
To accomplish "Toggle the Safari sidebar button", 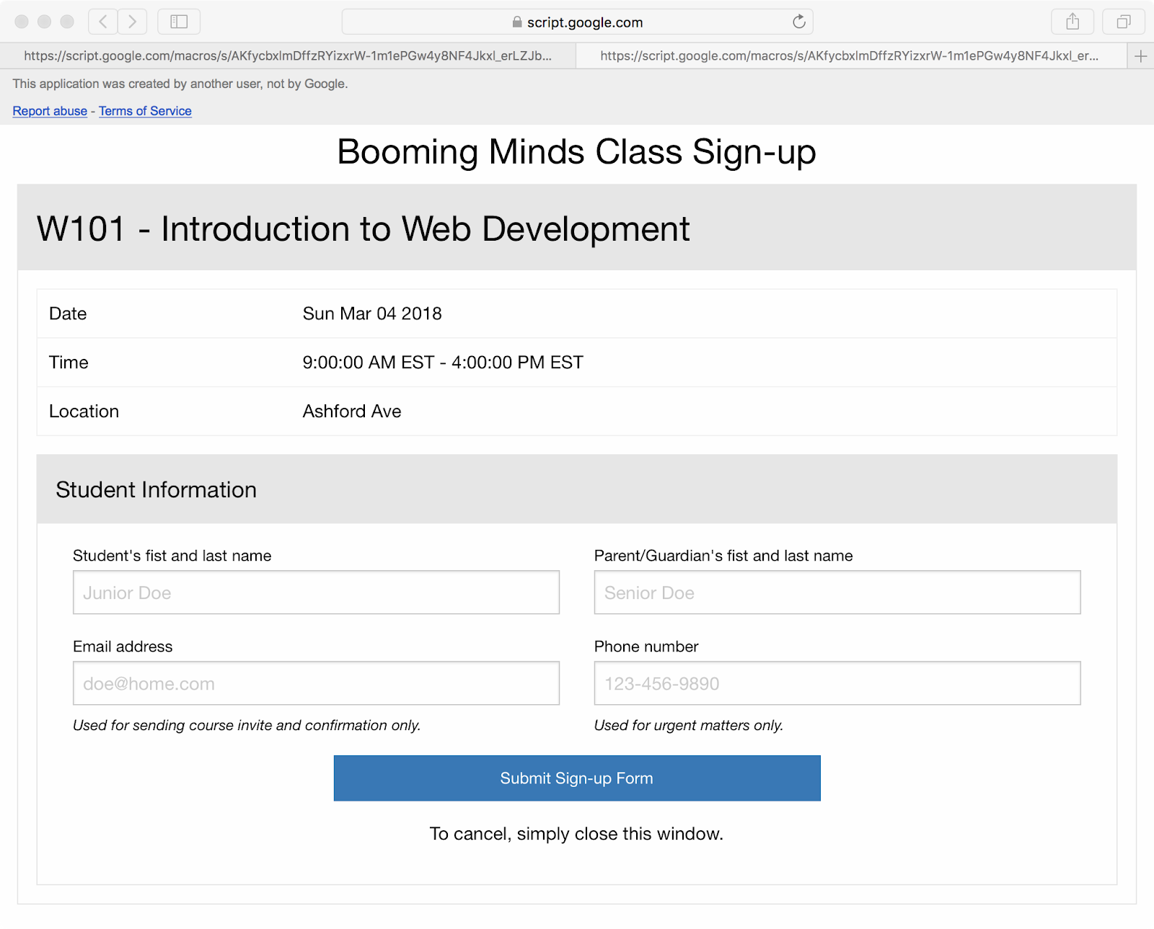I will tap(179, 22).
